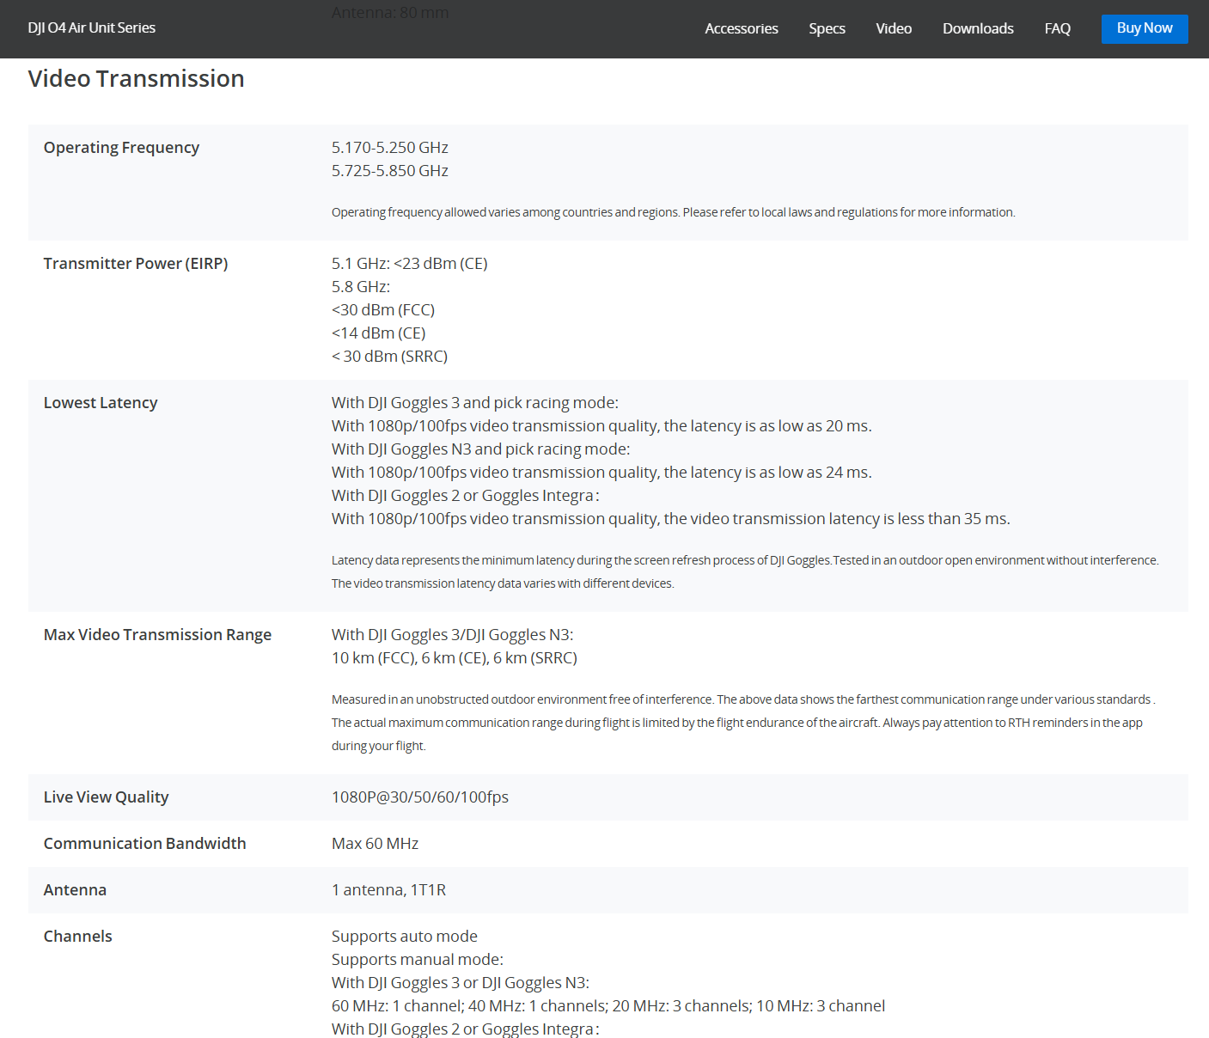
Task: Open the Video nav item
Action: [894, 28]
